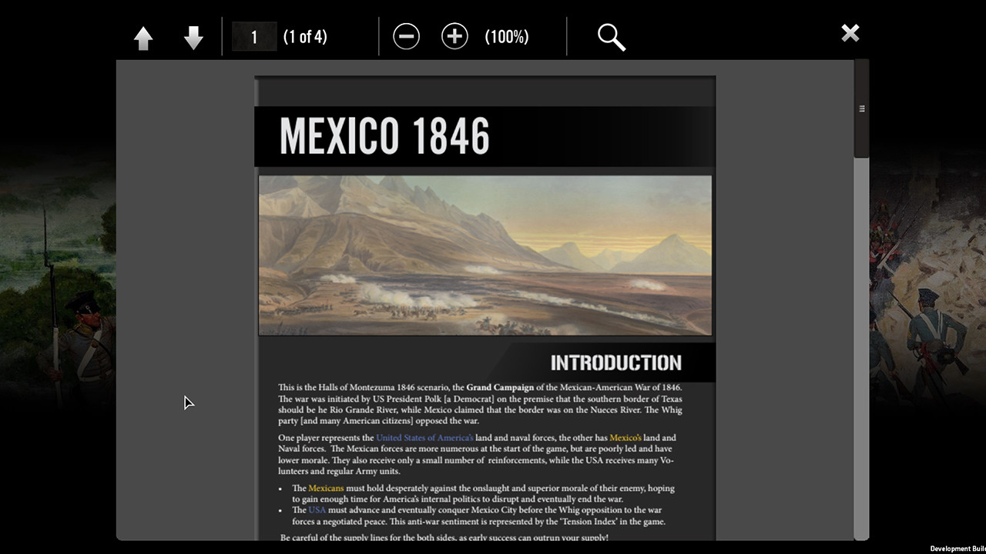Click the (100%) zoom level indicator
The image size is (986, 554).
[506, 36]
